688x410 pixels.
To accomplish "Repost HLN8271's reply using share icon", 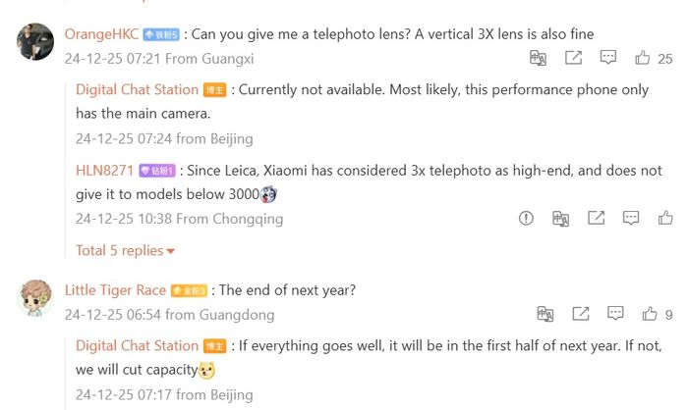I will pos(596,218).
